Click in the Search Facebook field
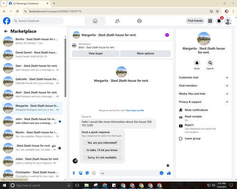Viewport: 237px width, 189px height. (x=38, y=21)
